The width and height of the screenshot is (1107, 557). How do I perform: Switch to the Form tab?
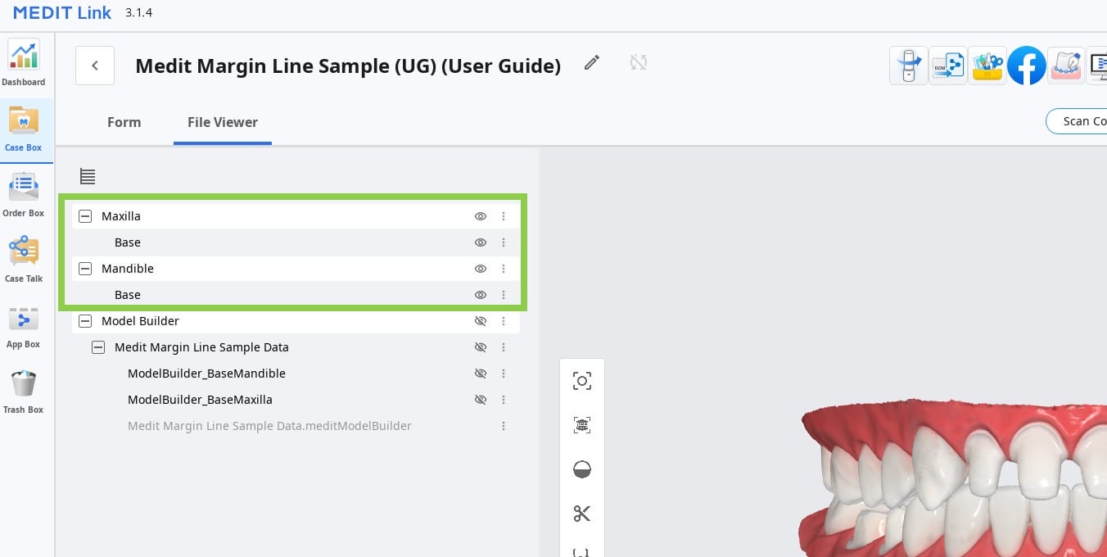point(124,122)
